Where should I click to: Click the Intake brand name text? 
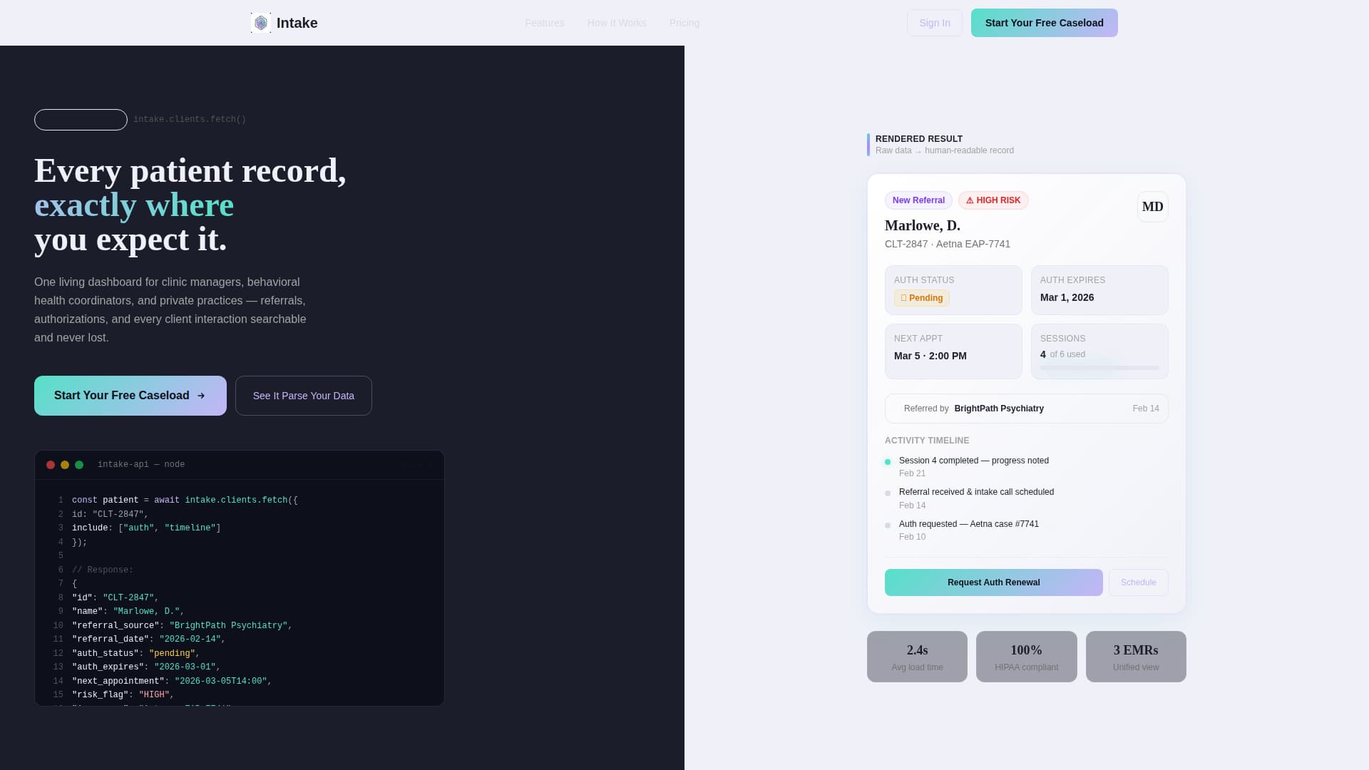[x=297, y=23]
